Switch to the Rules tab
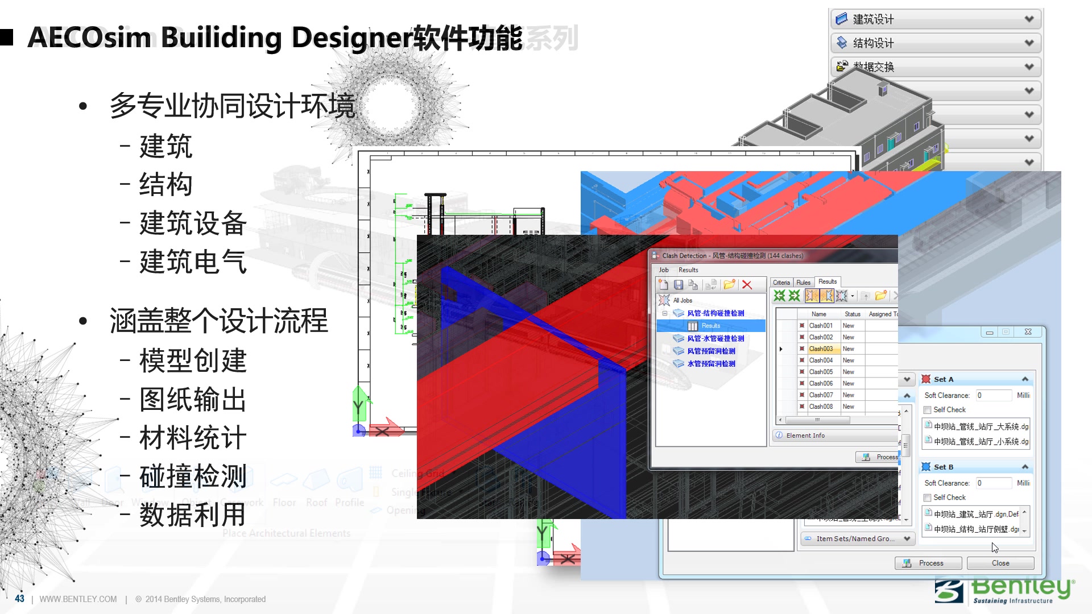Screen dimensions: 1092x614 coord(804,283)
